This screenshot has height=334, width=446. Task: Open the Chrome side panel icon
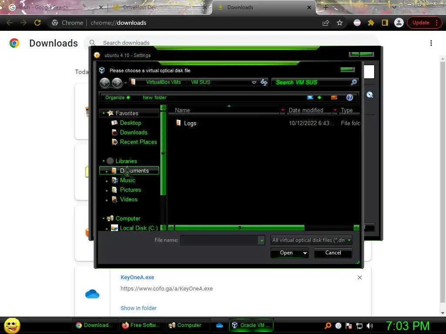coord(385,23)
